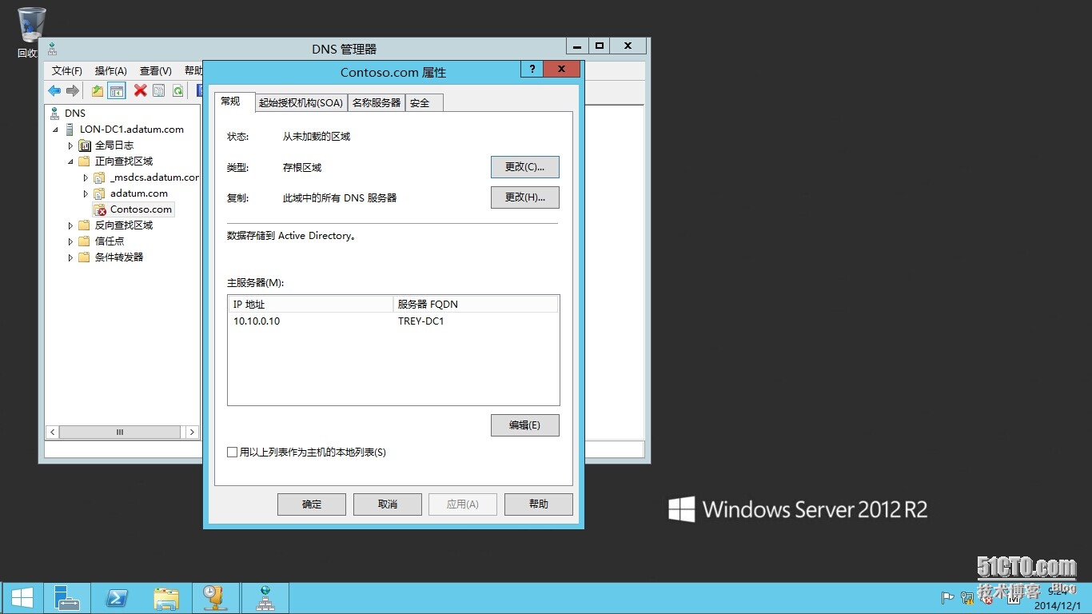1092x614 pixels.
Task: Click the 取消 button
Action: (x=388, y=504)
